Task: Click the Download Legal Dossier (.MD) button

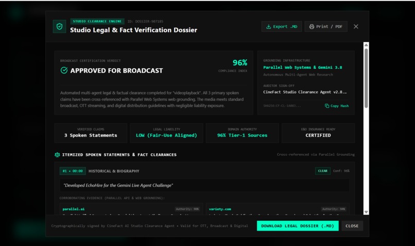Action: (298, 226)
